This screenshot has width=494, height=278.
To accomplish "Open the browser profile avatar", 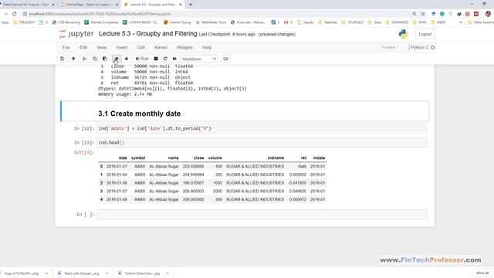I will (488, 14).
